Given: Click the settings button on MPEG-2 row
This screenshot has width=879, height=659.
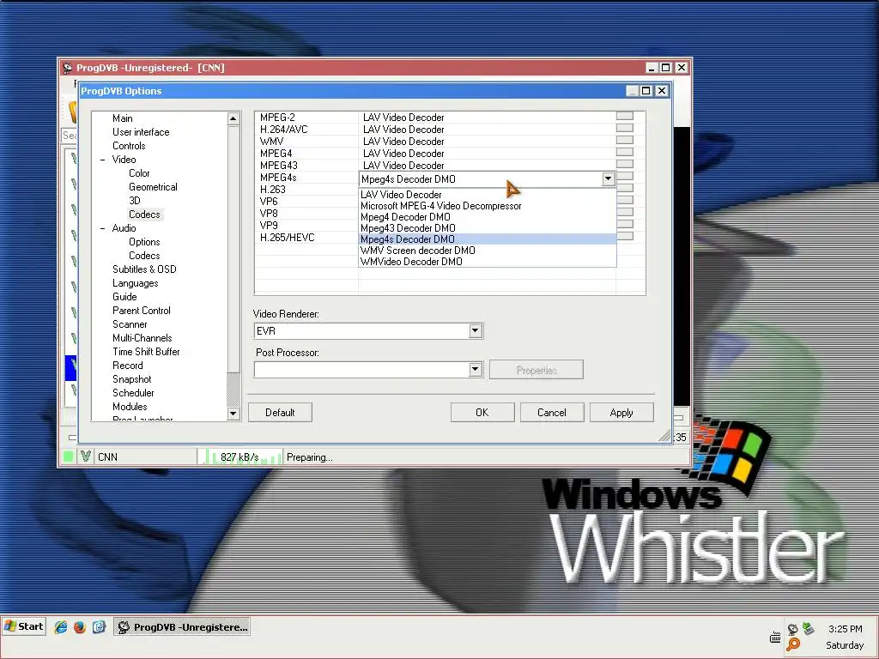Looking at the screenshot, I should [625, 116].
